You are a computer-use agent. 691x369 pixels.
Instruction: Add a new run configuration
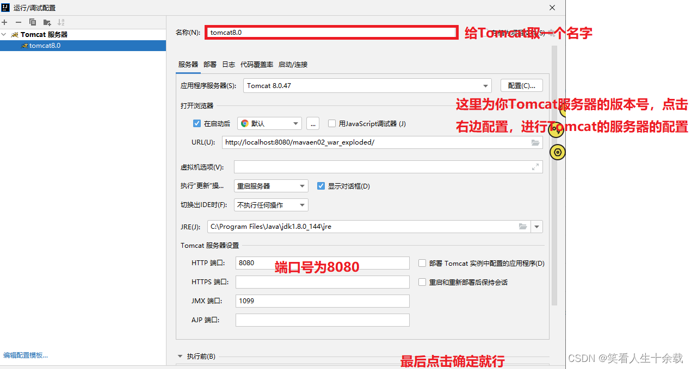(4, 22)
